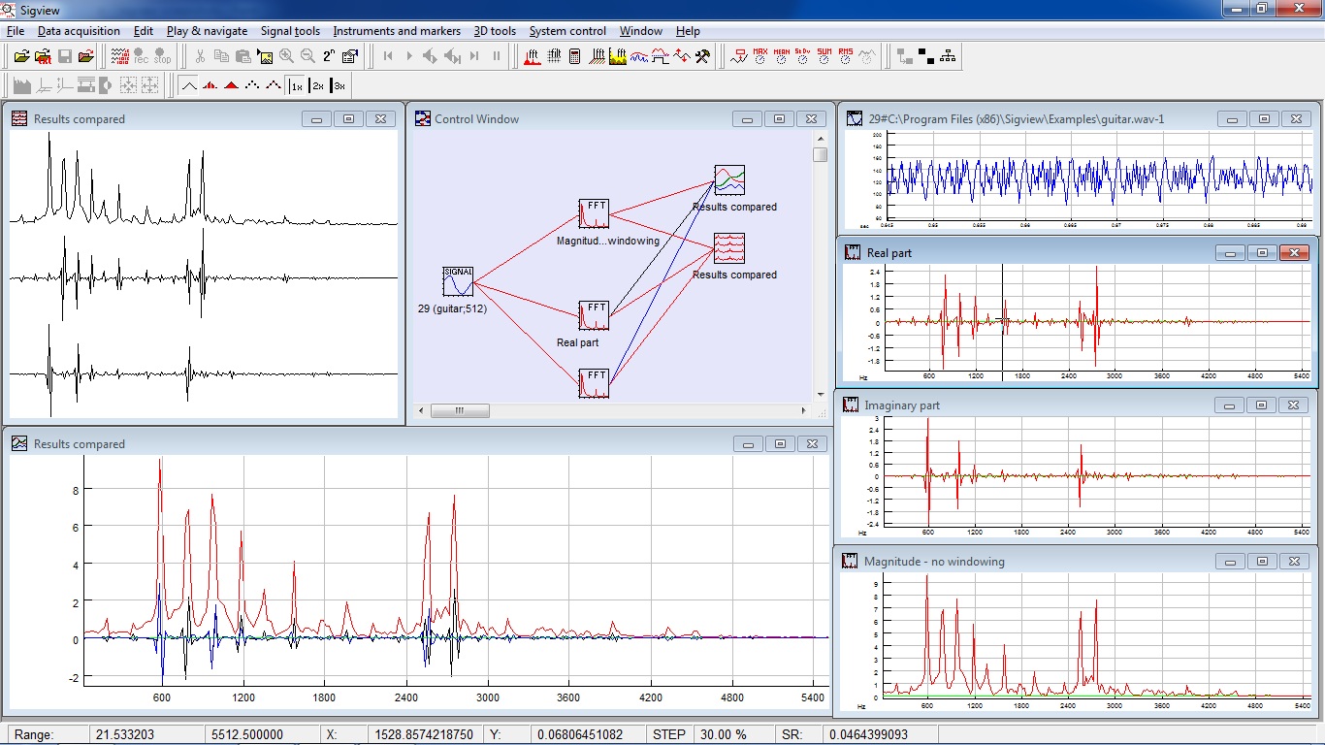Click the hammer and pickaxe tools icon

point(703,56)
